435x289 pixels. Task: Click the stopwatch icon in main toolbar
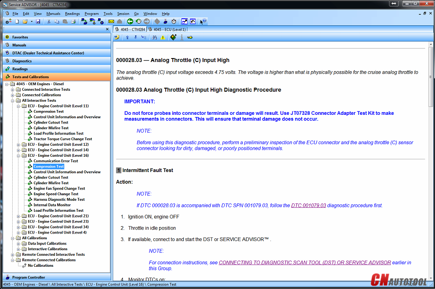173,21
